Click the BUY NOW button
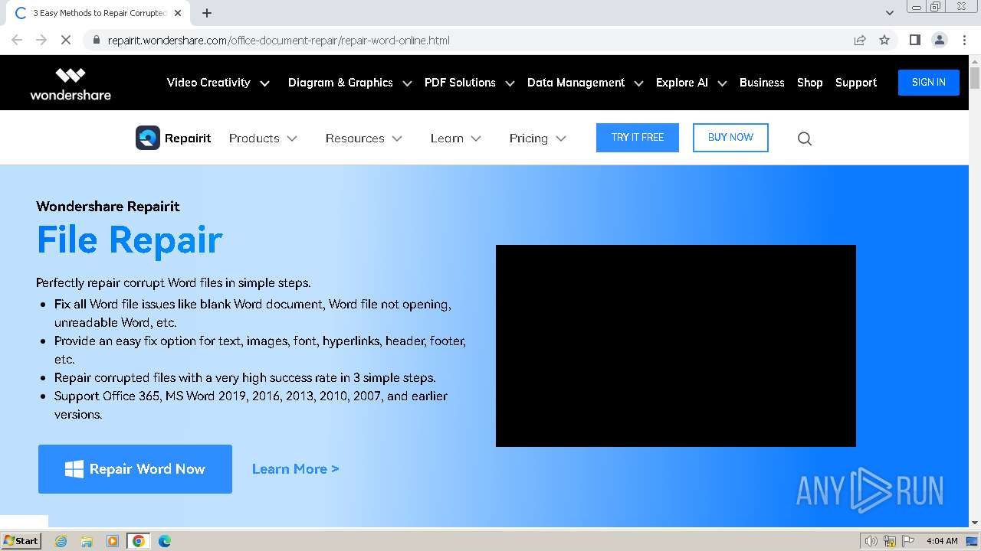The image size is (981, 551). (730, 138)
